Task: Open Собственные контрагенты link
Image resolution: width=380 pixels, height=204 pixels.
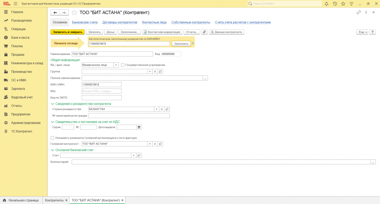Action: point(191,22)
